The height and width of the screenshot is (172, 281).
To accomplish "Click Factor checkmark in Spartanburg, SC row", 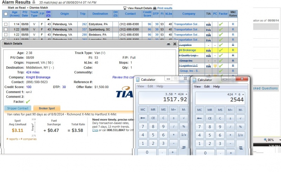I will coord(221,29).
